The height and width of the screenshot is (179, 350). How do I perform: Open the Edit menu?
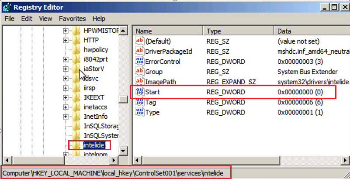tap(27, 19)
